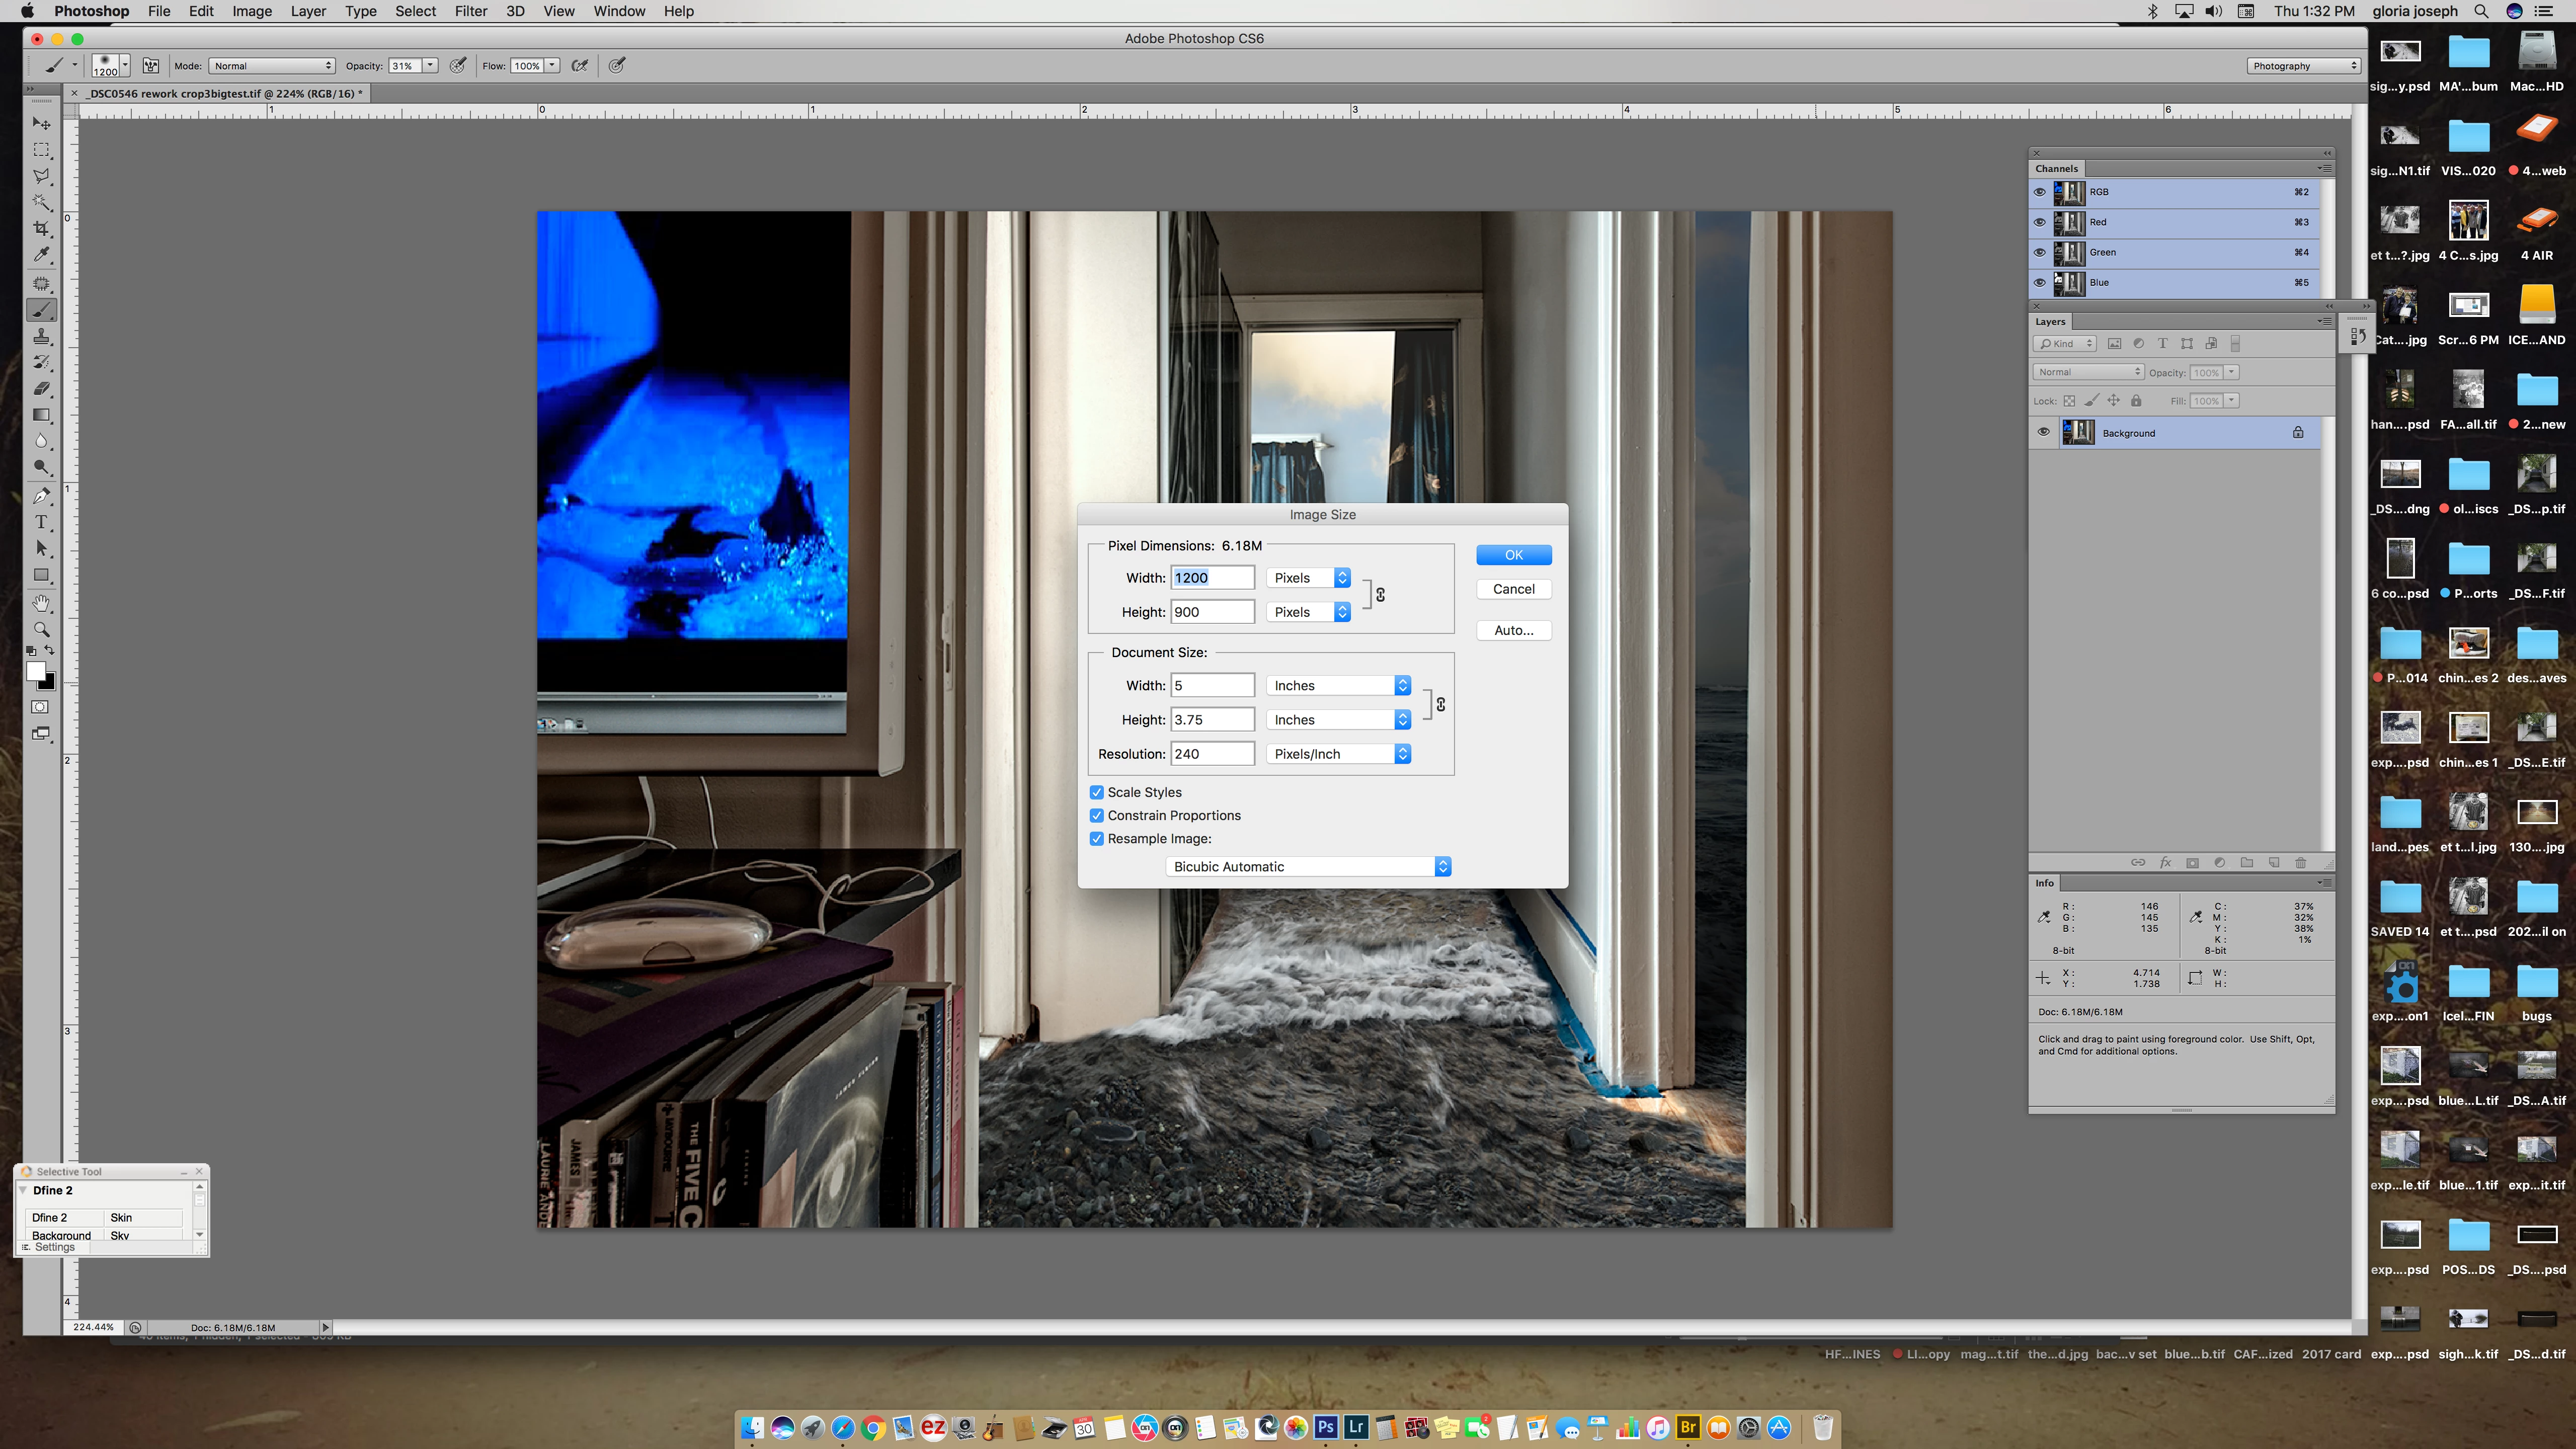Hide the Background layer

click(2043, 433)
